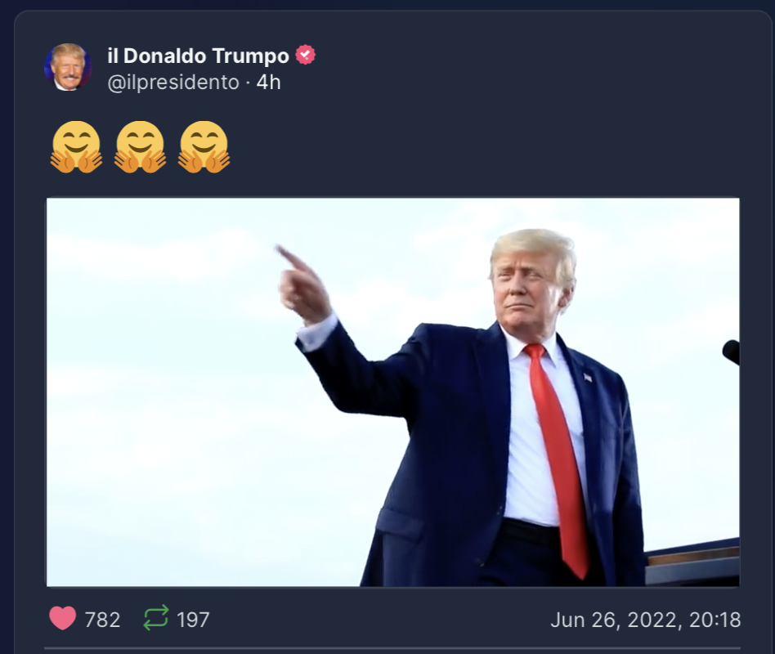Click the 4h relative timestamp
The width and height of the screenshot is (775, 654).
point(268,83)
